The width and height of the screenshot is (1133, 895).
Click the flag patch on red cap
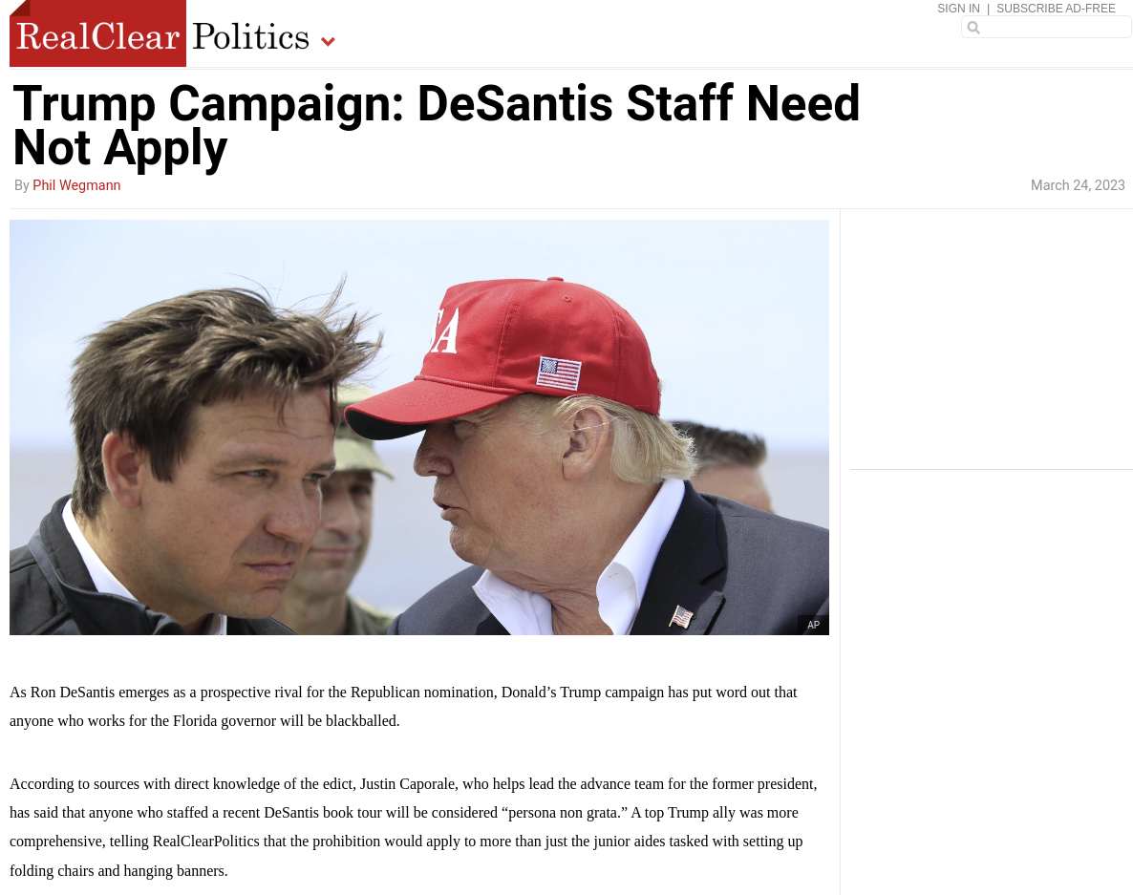click(x=559, y=373)
